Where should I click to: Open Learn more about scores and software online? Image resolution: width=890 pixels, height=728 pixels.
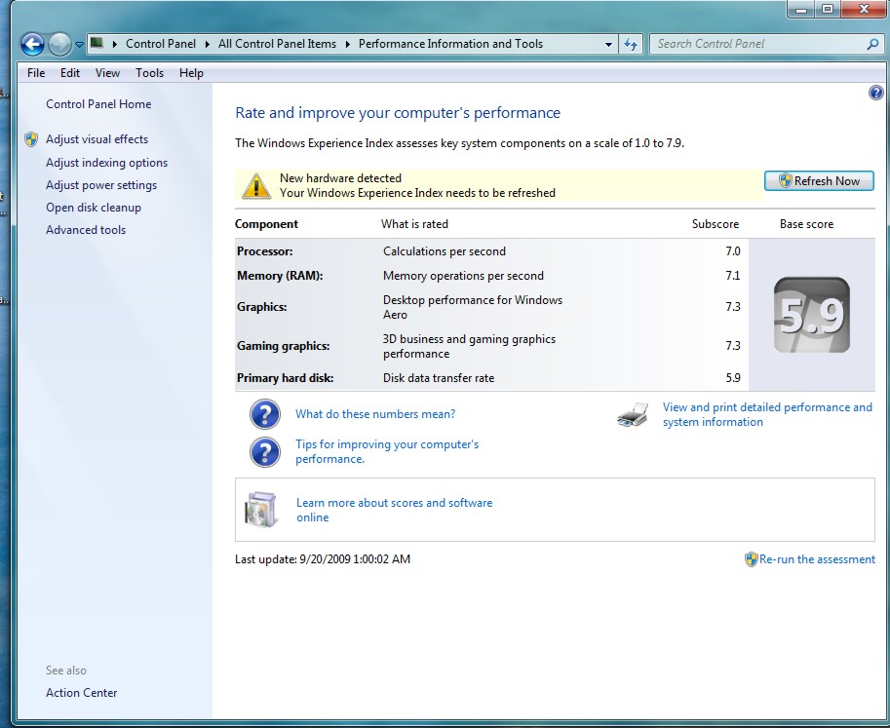coord(395,510)
